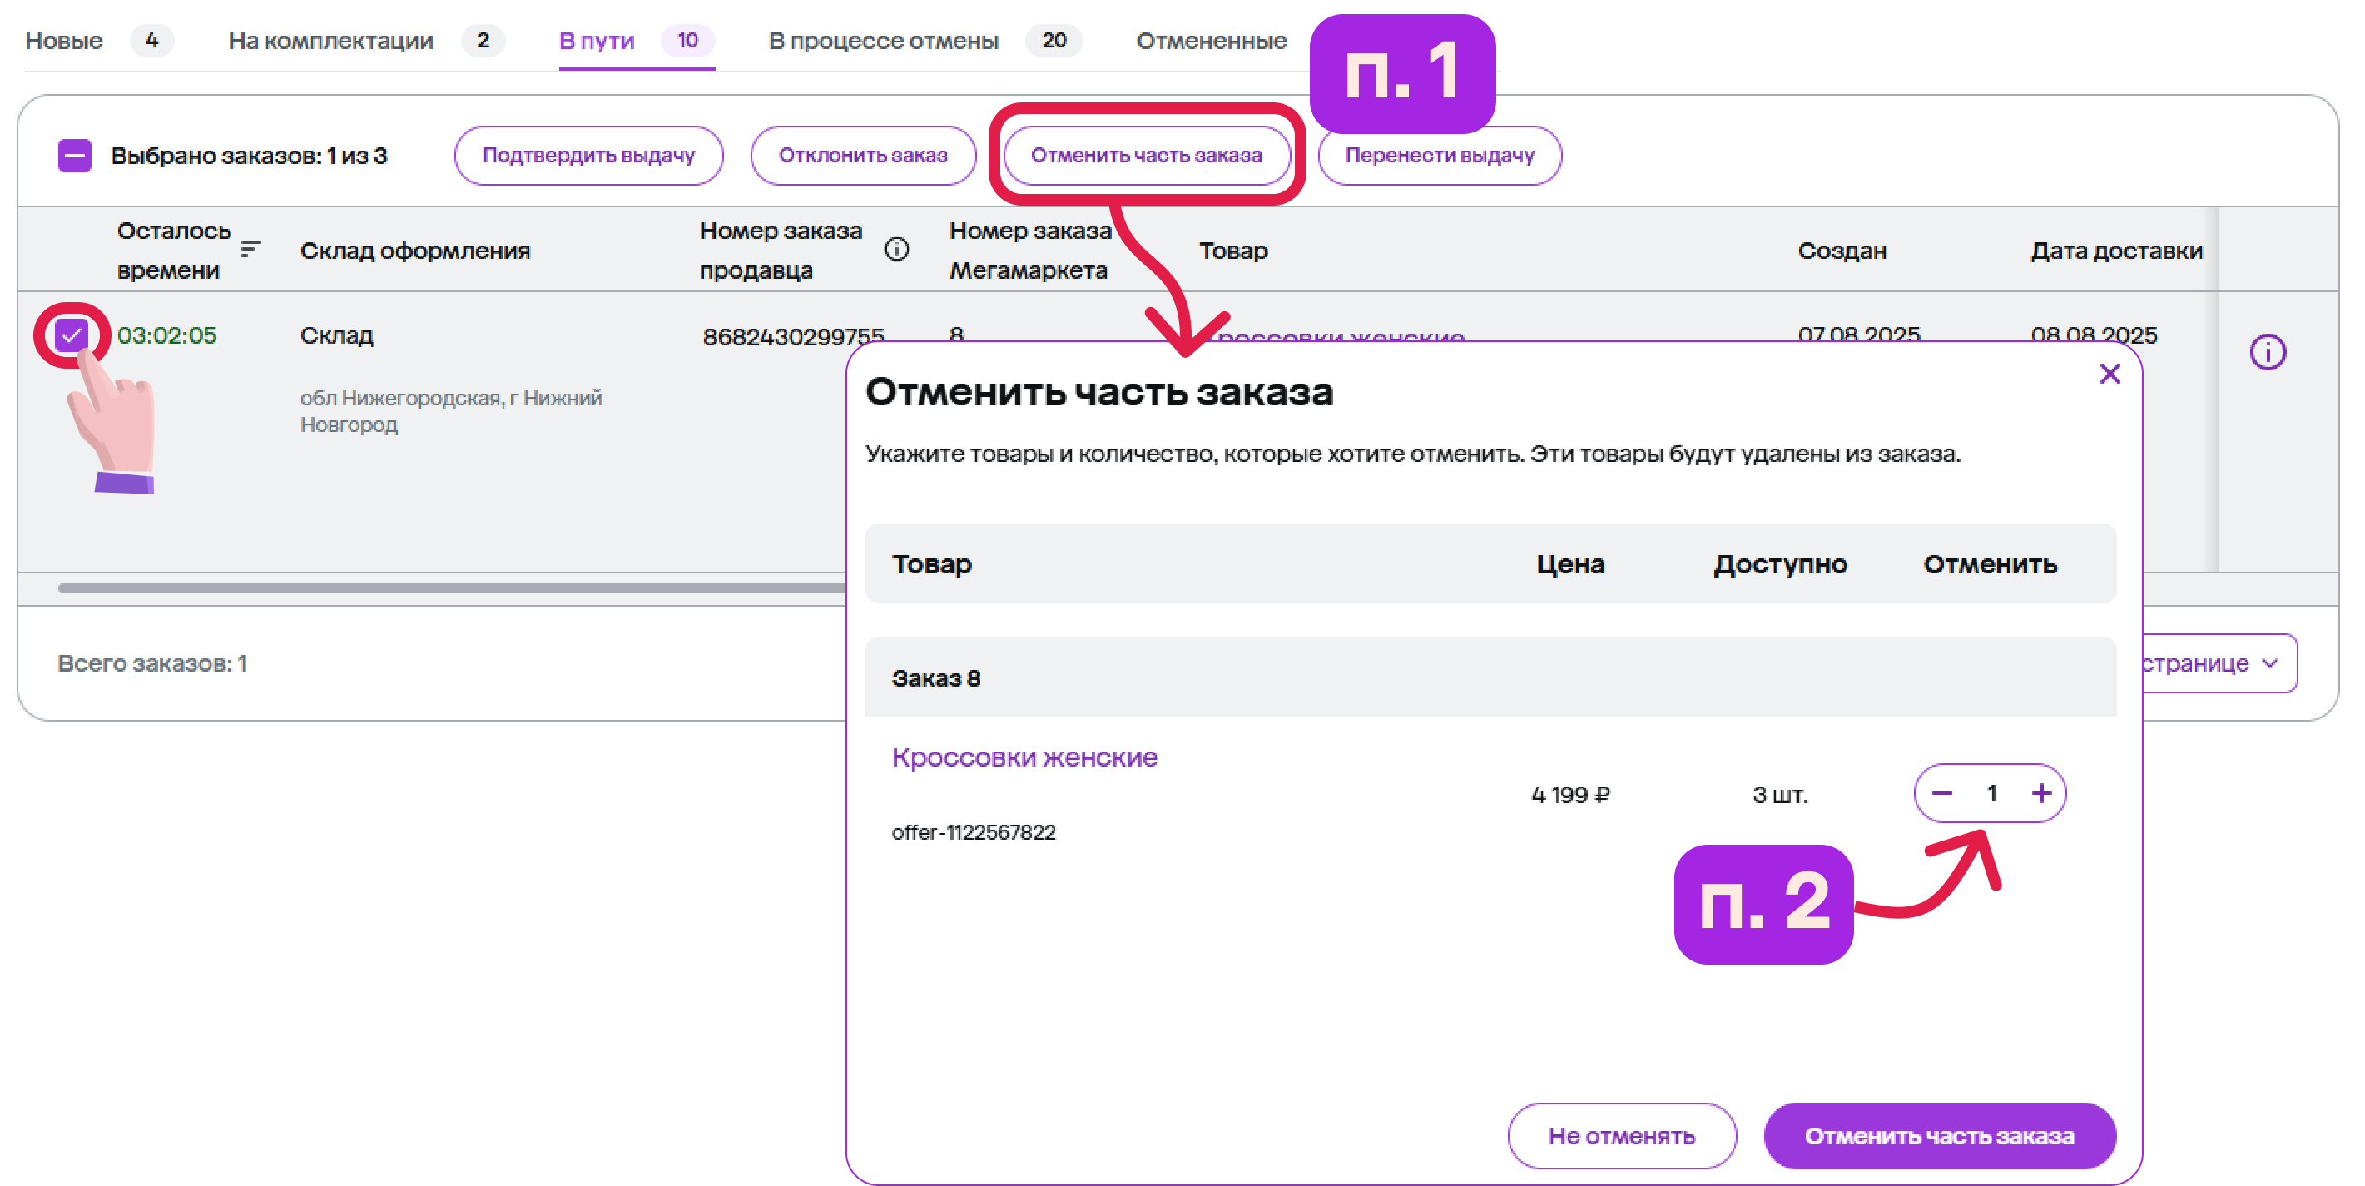
Task: Click info icon near Номер заказа продавца
Action: [896, 249]
